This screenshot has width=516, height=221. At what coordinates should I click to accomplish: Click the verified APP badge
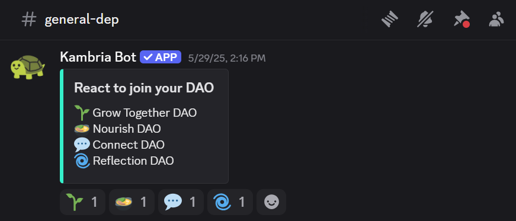pos(161,57)
